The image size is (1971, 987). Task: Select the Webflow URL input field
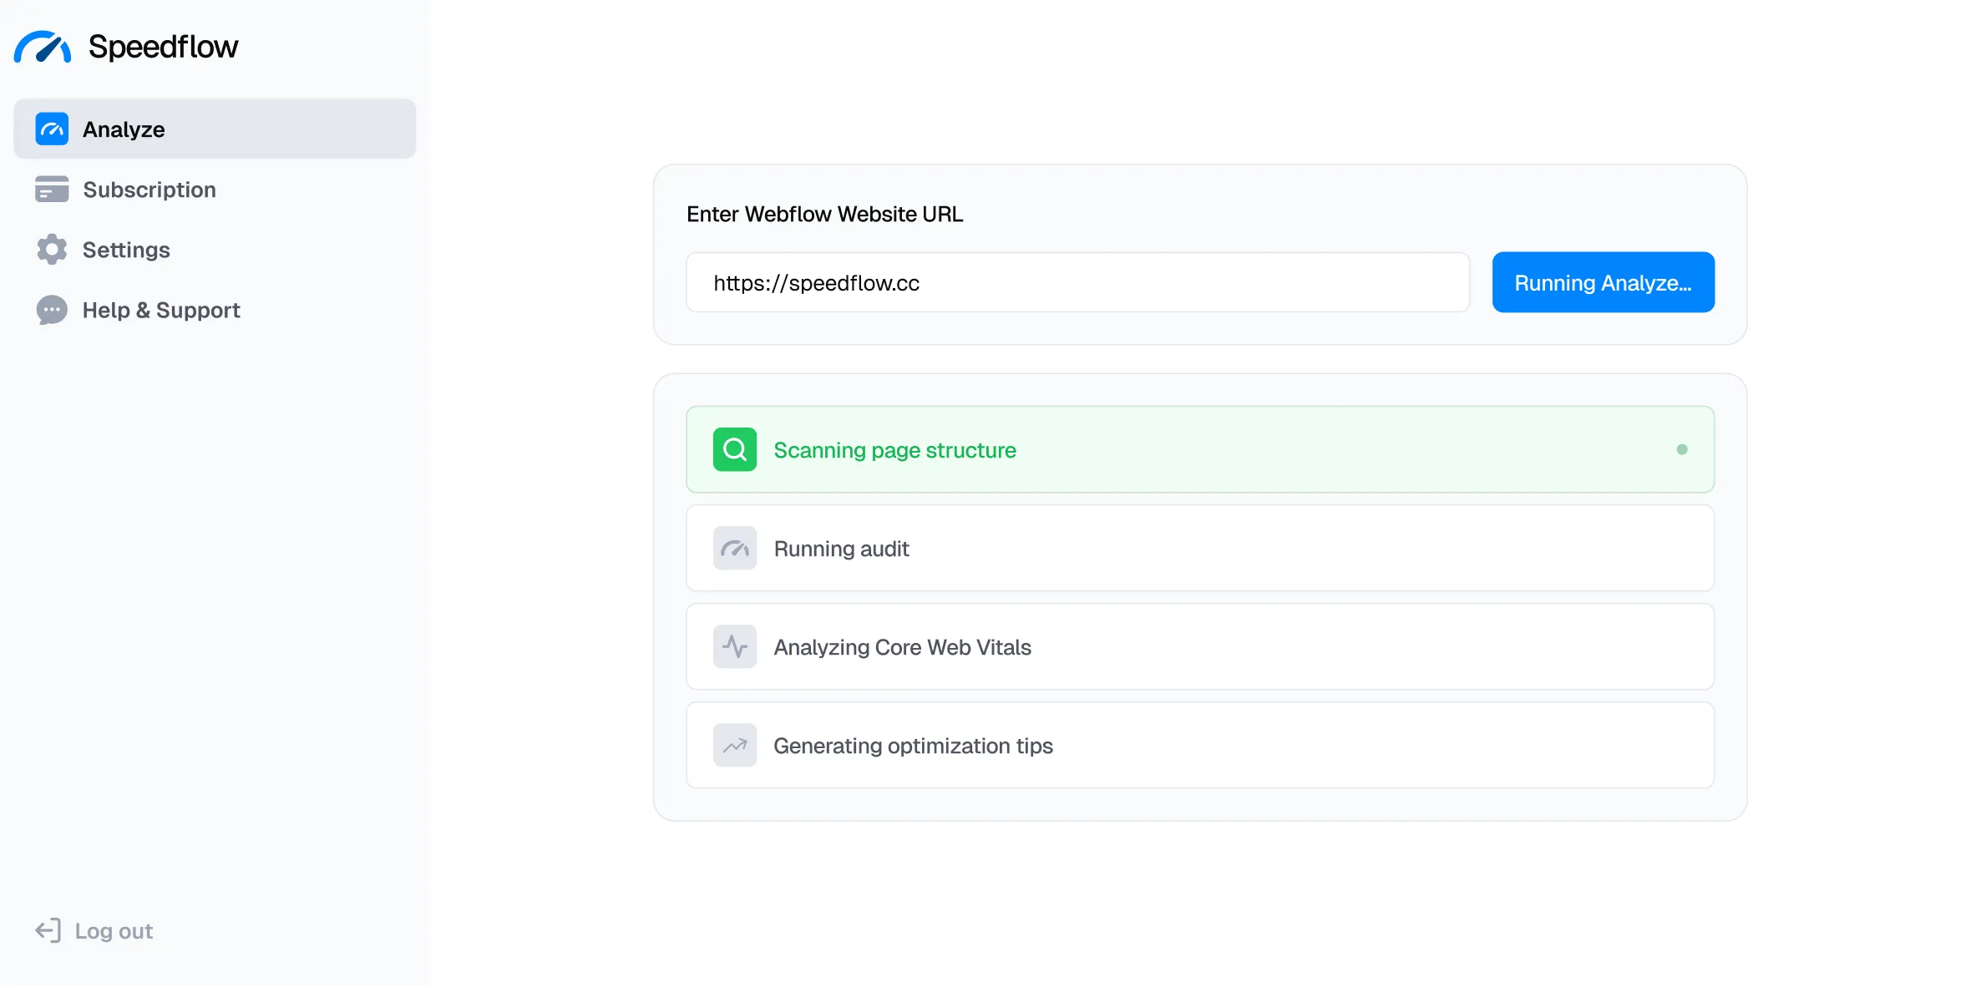pyautogui.click(x=1077, y=282)
